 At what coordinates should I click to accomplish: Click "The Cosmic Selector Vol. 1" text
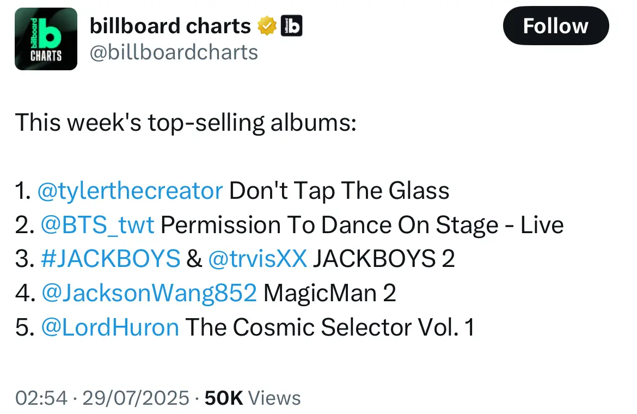coord(329,327)
